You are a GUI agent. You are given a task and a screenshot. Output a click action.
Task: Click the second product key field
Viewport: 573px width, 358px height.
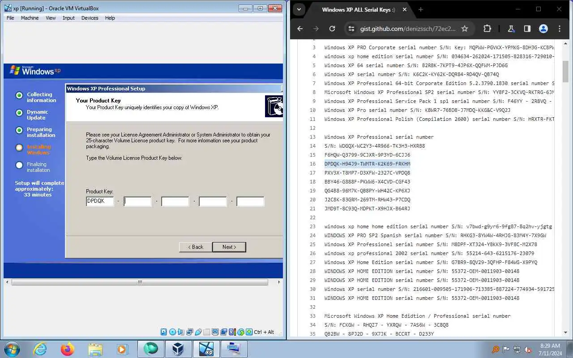click(x=137, y=201)
